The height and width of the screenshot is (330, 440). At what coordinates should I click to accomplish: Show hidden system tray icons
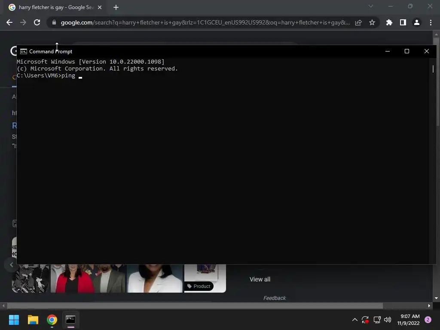[354, 320]
